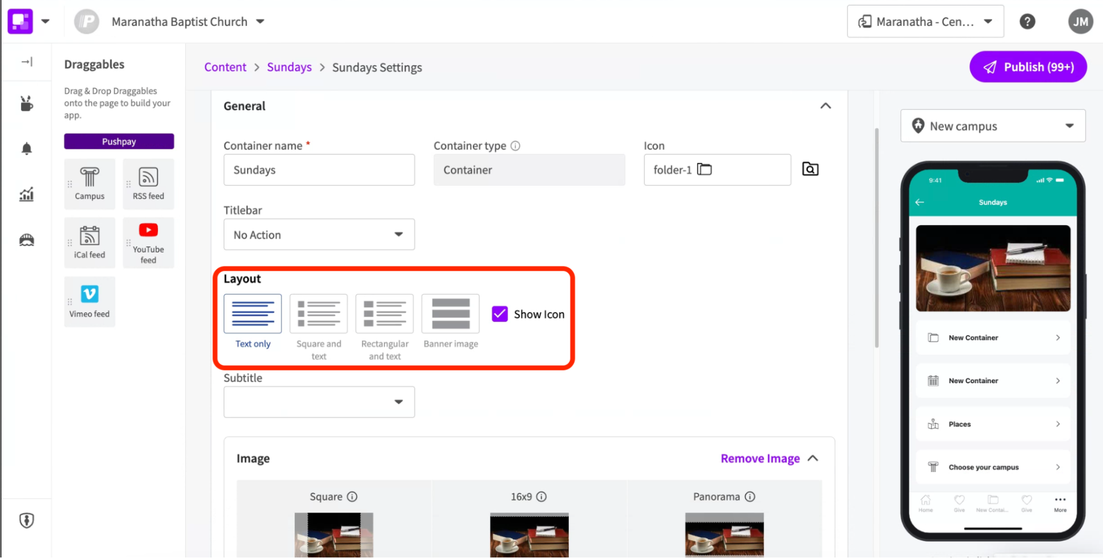Click the Publish button
The height and width of the screenshot is (558, 1103).
pos(1027,66)
